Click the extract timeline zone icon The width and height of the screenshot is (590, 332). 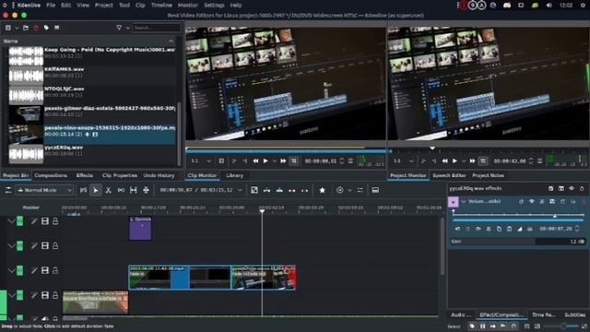pos(292,191)
